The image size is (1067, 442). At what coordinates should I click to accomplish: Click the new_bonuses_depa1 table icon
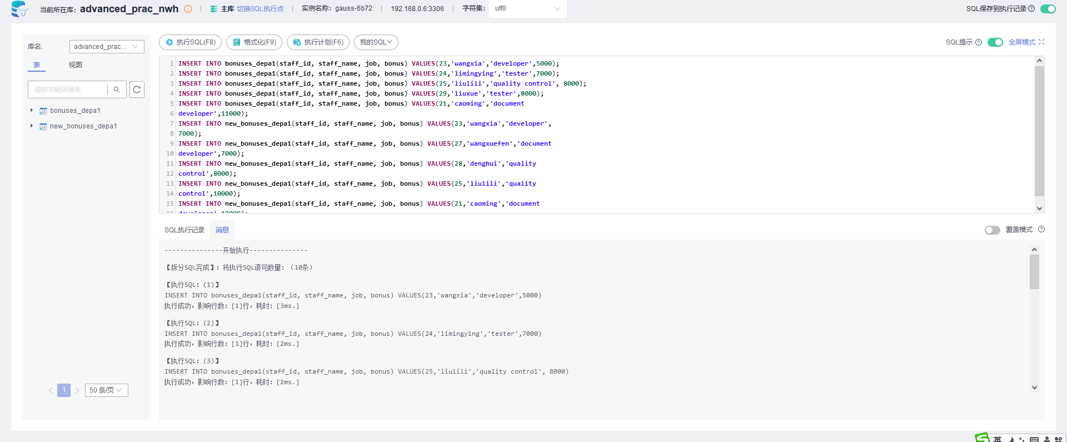tap(43, 127)
